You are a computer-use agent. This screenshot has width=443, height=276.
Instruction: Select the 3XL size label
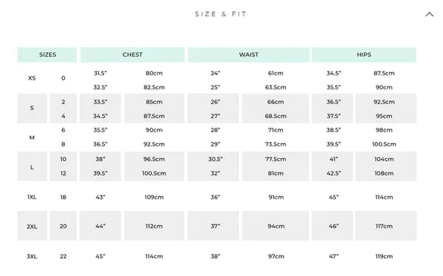[x=32, y=257]
